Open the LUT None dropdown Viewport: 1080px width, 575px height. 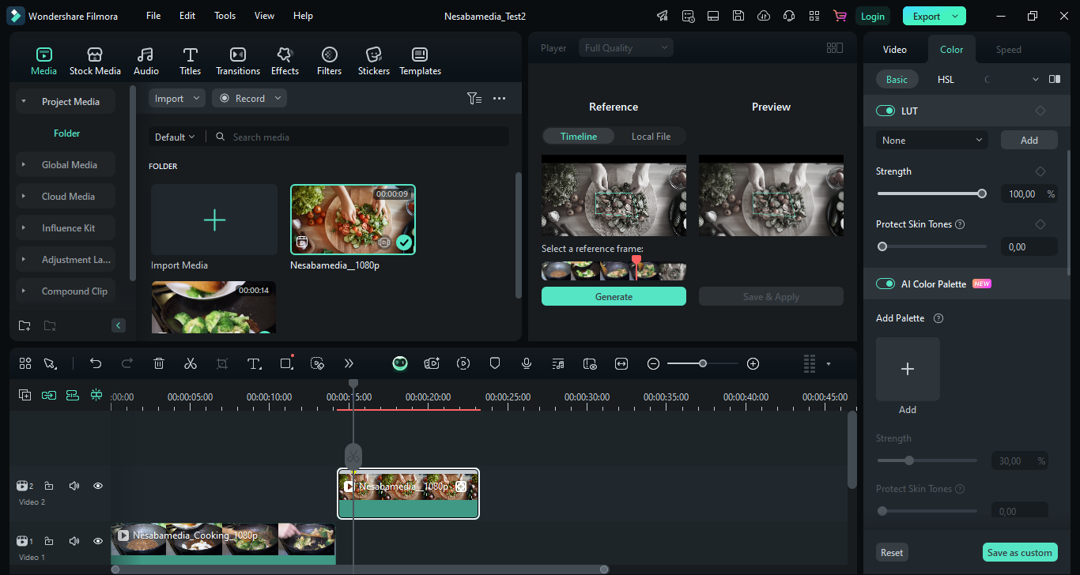click(931, 140)
